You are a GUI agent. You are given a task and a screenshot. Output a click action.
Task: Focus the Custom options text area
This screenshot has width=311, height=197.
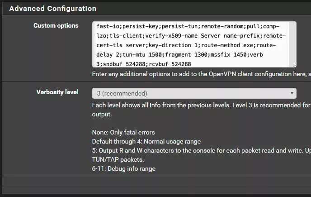(194, 45)
